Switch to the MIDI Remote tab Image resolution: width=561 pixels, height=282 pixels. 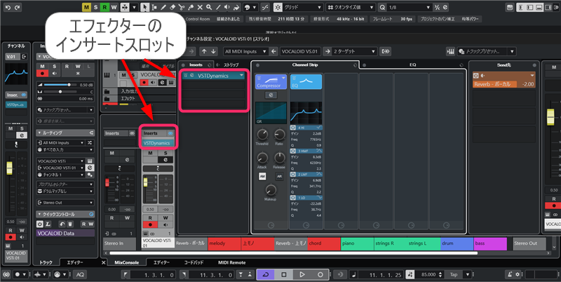pos(232,262)
